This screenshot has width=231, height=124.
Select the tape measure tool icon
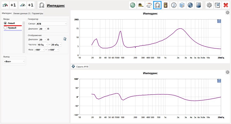pos(141,5)
